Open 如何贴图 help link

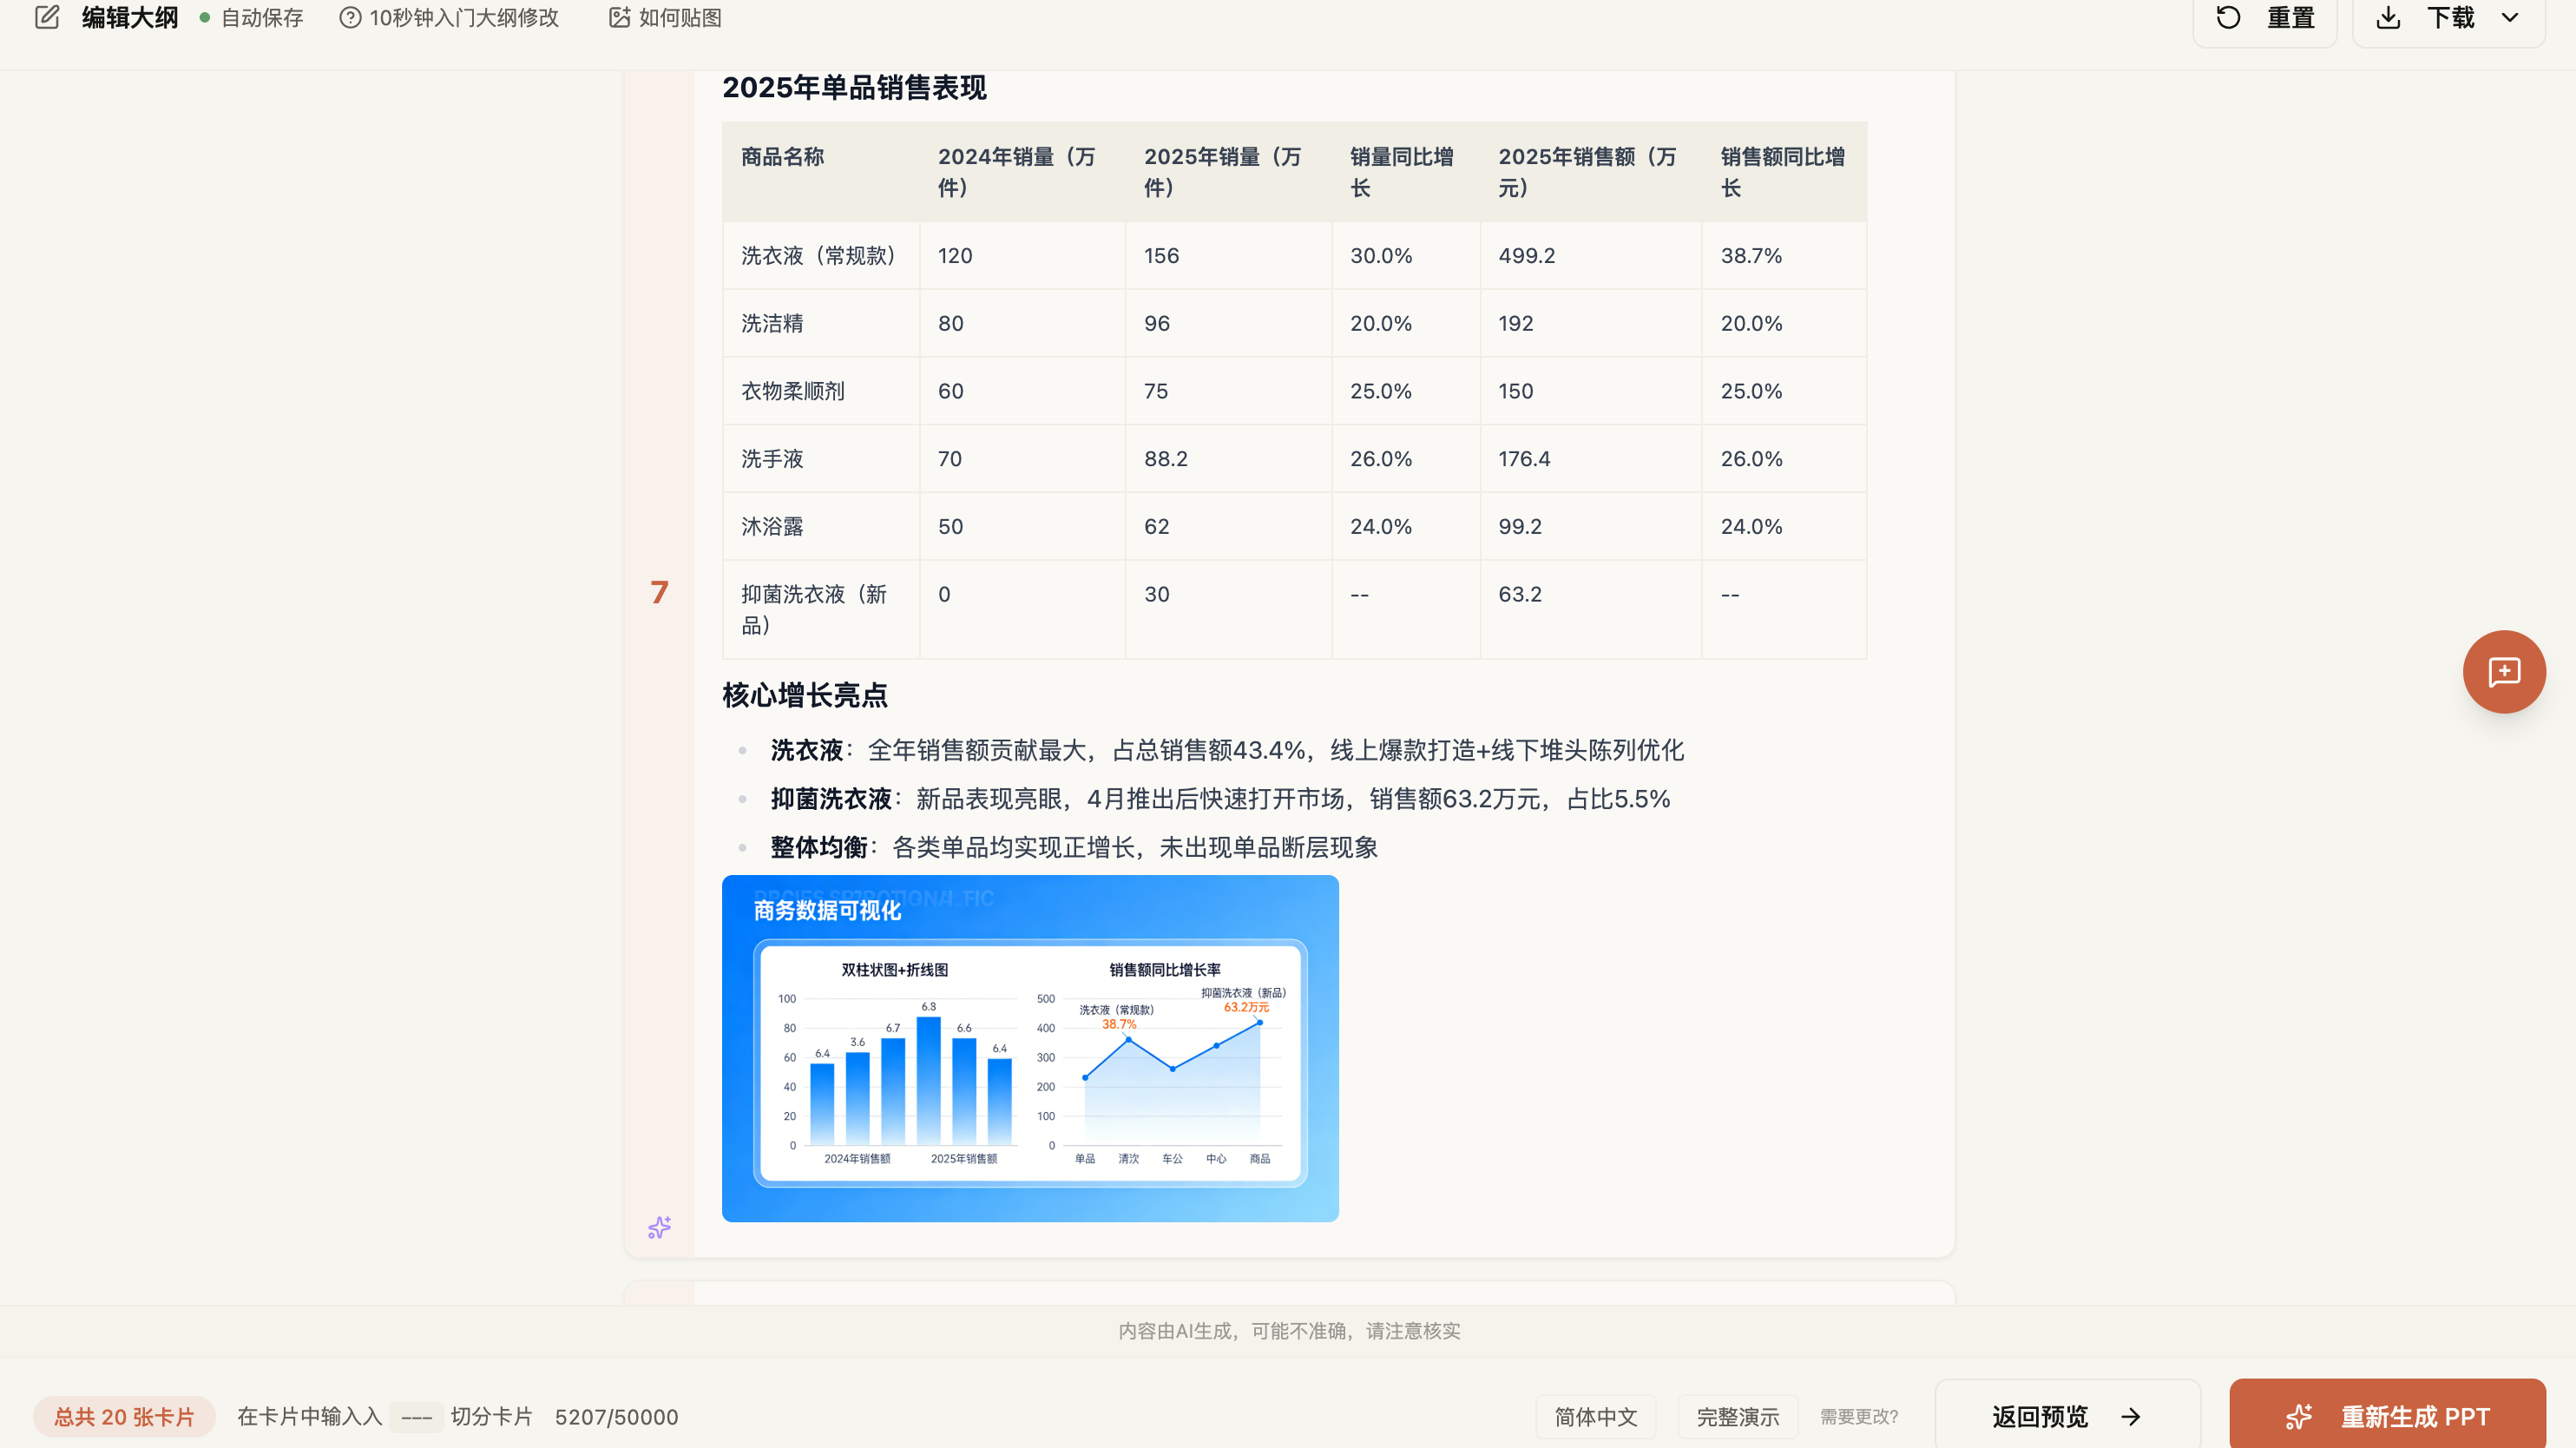click(x=665, y=18)
